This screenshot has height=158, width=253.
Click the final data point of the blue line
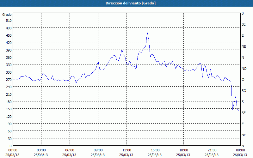coord(239,111)
